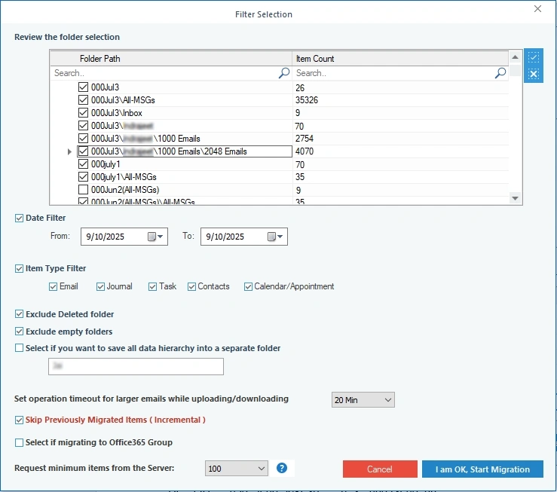Select the 000Jul3\All-MSGs folder row text
Viewport: 557px width, 492px height.
coord(123,100)
